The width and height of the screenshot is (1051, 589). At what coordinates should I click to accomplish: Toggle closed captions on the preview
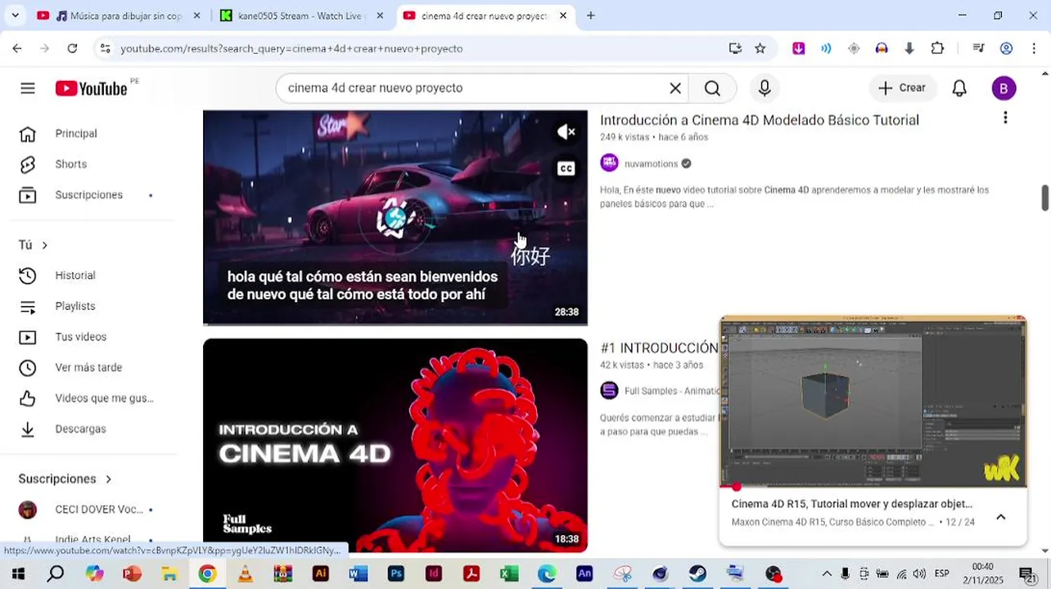point(566,169)
